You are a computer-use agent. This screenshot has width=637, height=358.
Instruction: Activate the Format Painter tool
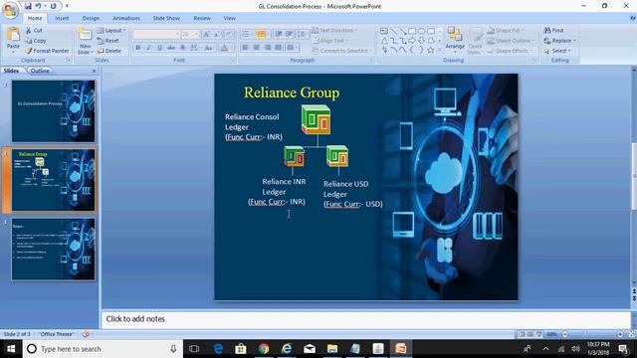47,51
